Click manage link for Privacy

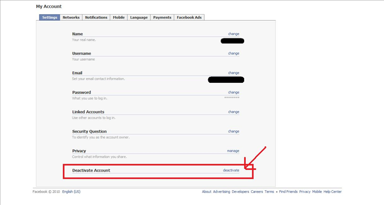(x=233, y=151)
